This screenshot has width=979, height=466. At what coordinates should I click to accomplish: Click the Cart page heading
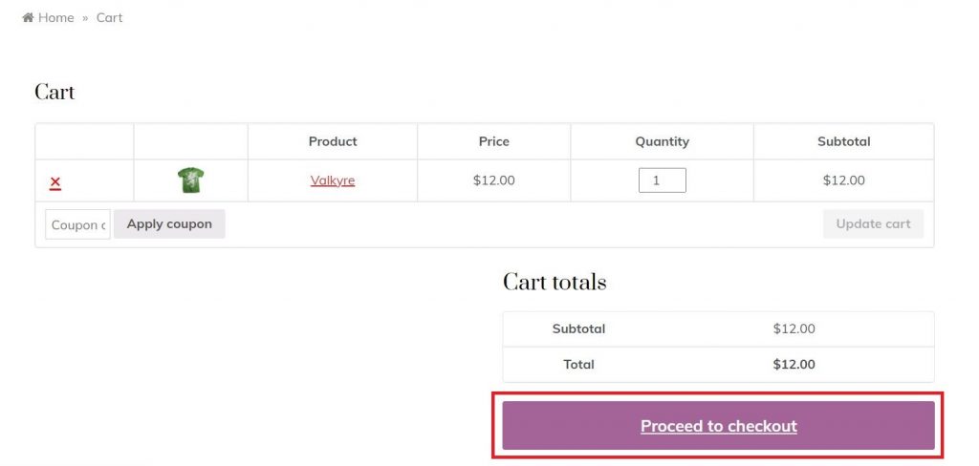coord(54,93)
